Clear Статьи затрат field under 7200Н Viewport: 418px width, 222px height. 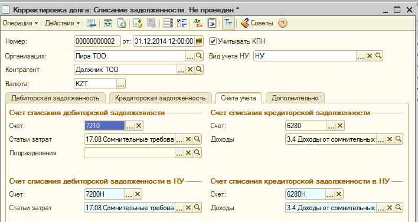click(188, 208)
